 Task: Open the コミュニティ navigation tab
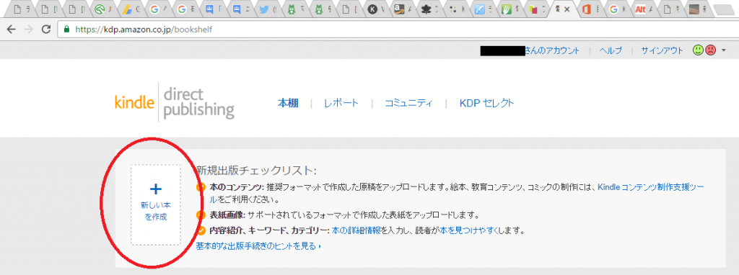click(408, 104)
